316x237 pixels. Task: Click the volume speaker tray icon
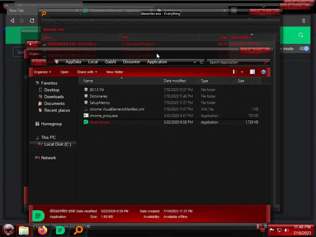(x=286, y=230)
